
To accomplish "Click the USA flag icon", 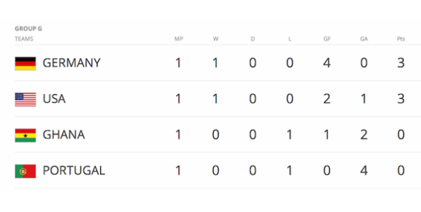I will (25, 99).
